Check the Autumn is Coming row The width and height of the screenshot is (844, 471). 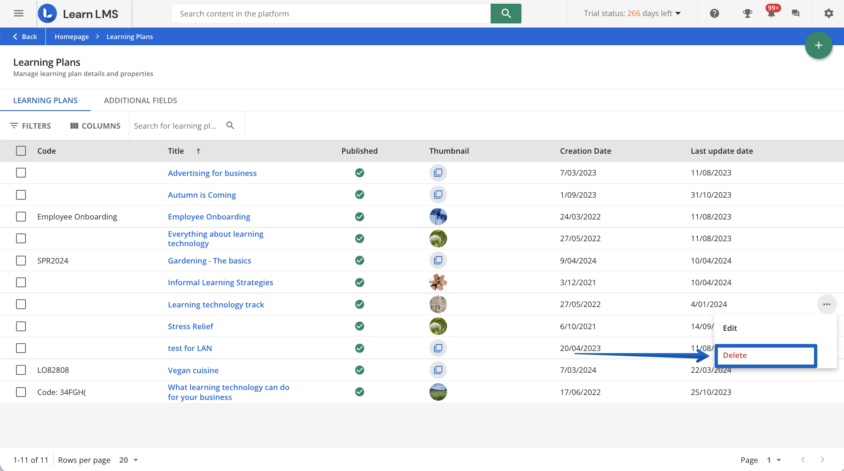[21, 194]
